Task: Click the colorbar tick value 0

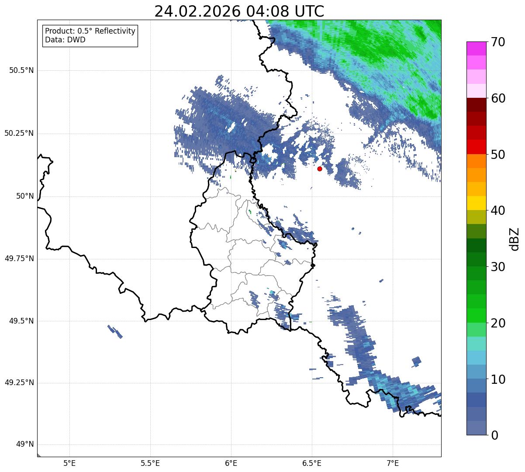Action: click(495, 435)
